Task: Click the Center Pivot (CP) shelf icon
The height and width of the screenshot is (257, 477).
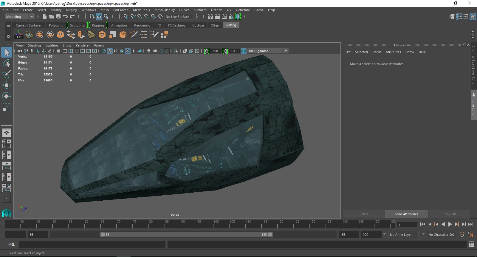Action: pos(19,35)
